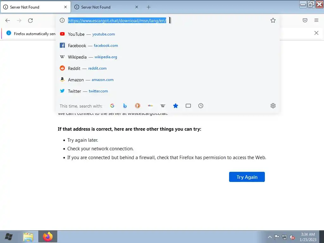Click the Try Again button
Image resolution: width=324 pixels, height=243 pixels.
247,177
